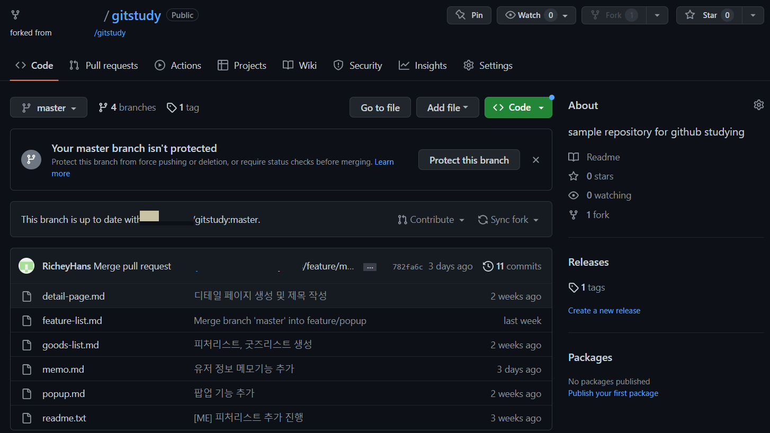
Task: Click the file icon beside memo.md
Action: point(27,369)
